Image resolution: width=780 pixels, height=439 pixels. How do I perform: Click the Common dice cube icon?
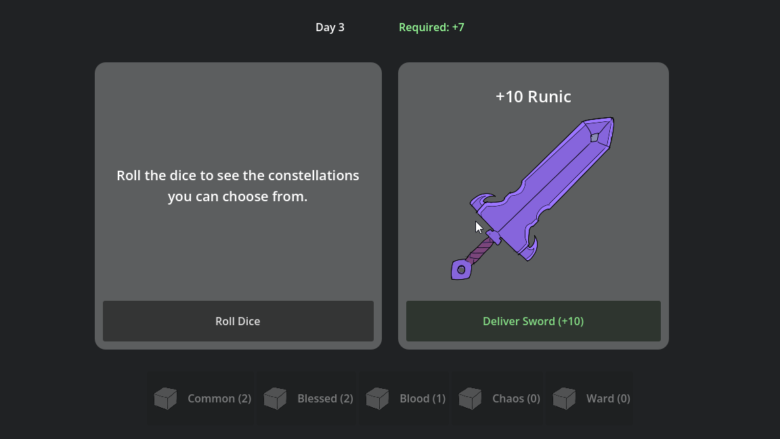coord(166,398)
